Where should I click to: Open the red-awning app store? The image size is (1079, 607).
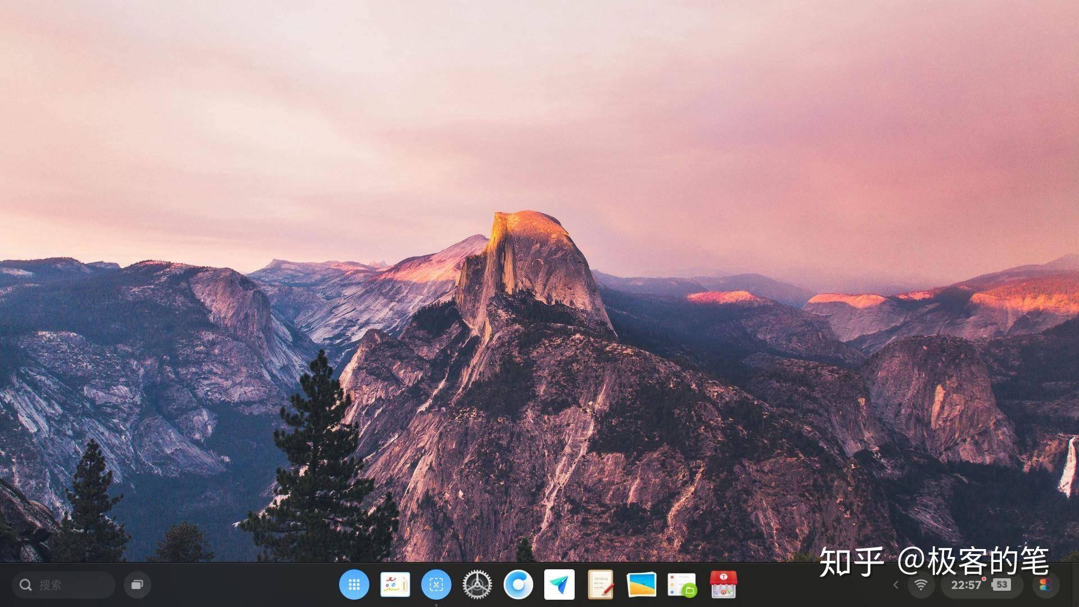click(x=723, y=585)
